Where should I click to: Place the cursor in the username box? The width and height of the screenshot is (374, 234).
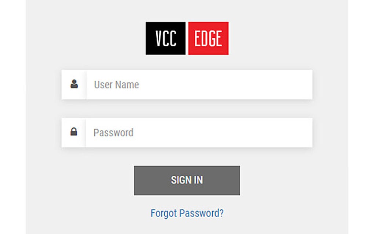click(199, 85)
